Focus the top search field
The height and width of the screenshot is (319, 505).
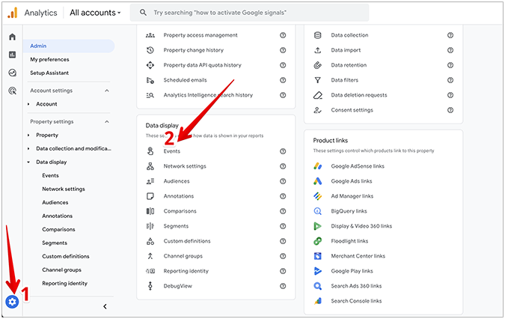(x=249, y=13)
